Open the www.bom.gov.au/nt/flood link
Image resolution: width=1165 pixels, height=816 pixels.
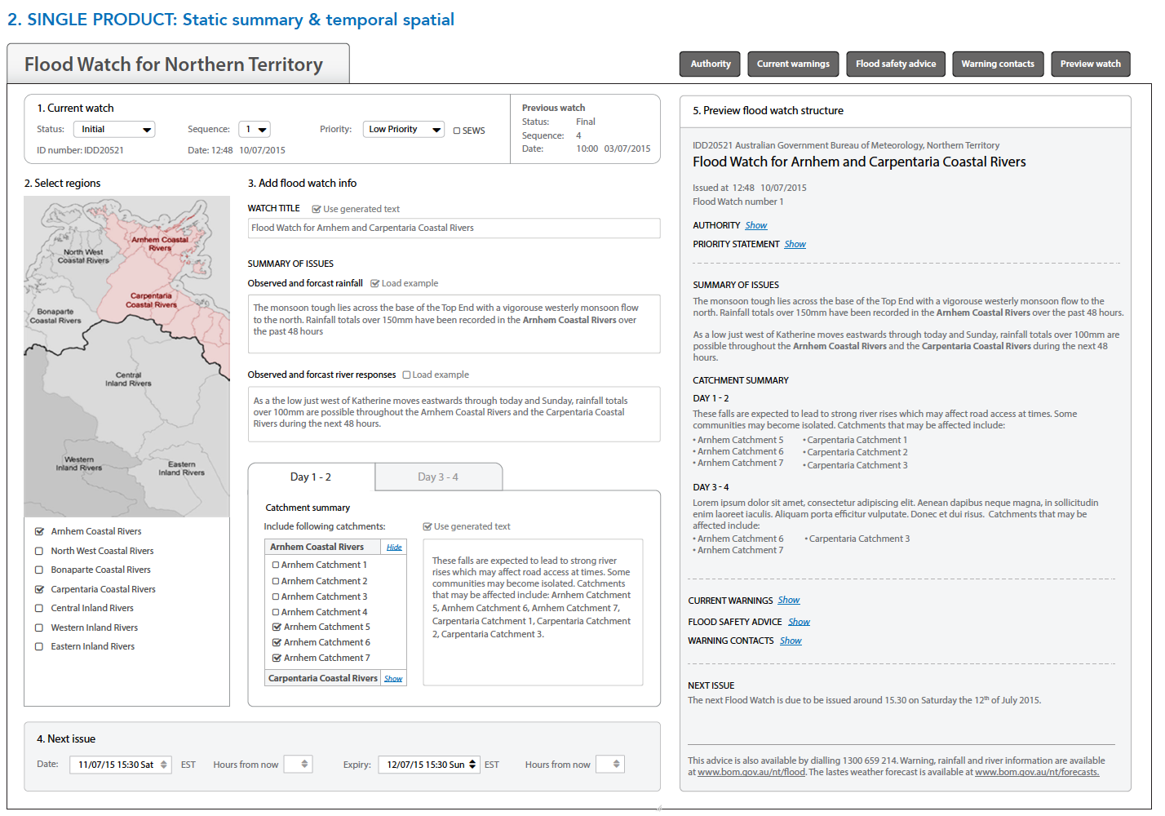[751, 772]
